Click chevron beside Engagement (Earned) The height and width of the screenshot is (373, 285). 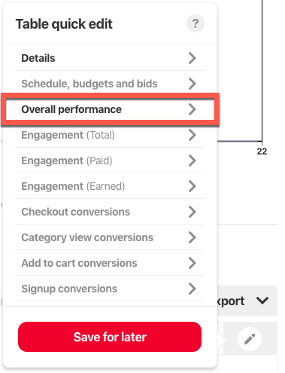click(193, 186)
